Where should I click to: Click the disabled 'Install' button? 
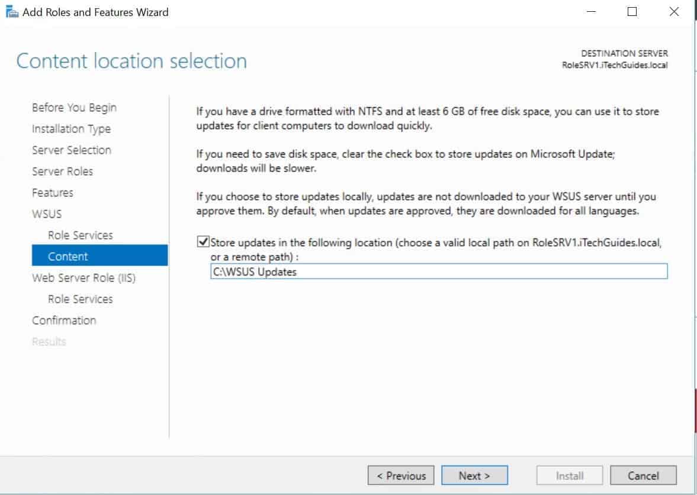click(569, 475)
